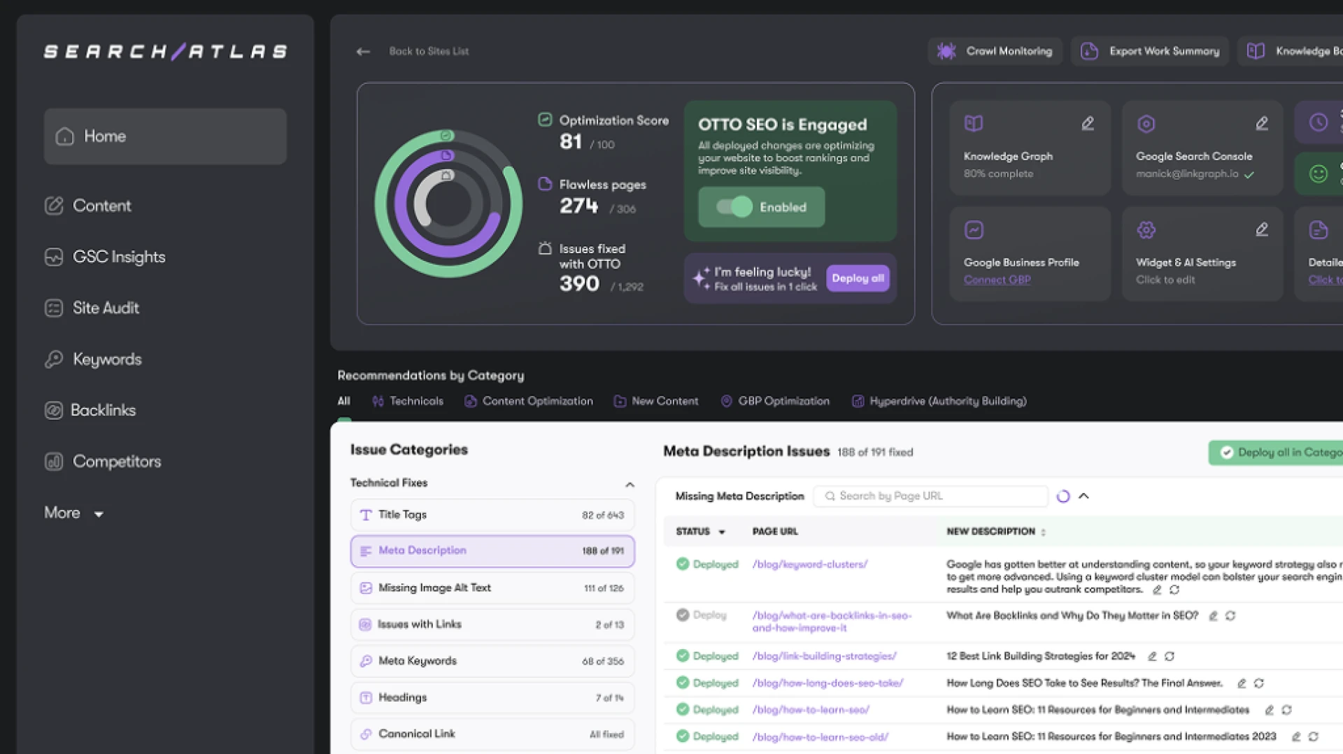Collapse the Technical Fixes section
The image size is (1343, 754).
tap(630, 484)
